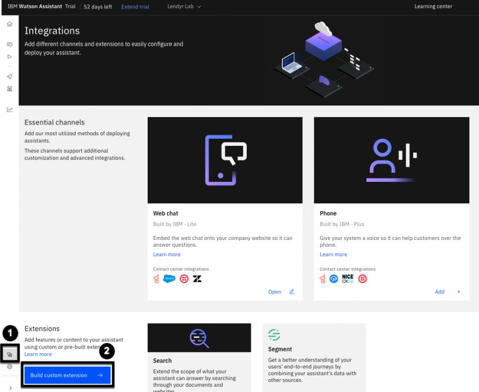479x392 pixels.
Task: Open the Integrations icon in the sidebar
Action: tap(10, 354)
